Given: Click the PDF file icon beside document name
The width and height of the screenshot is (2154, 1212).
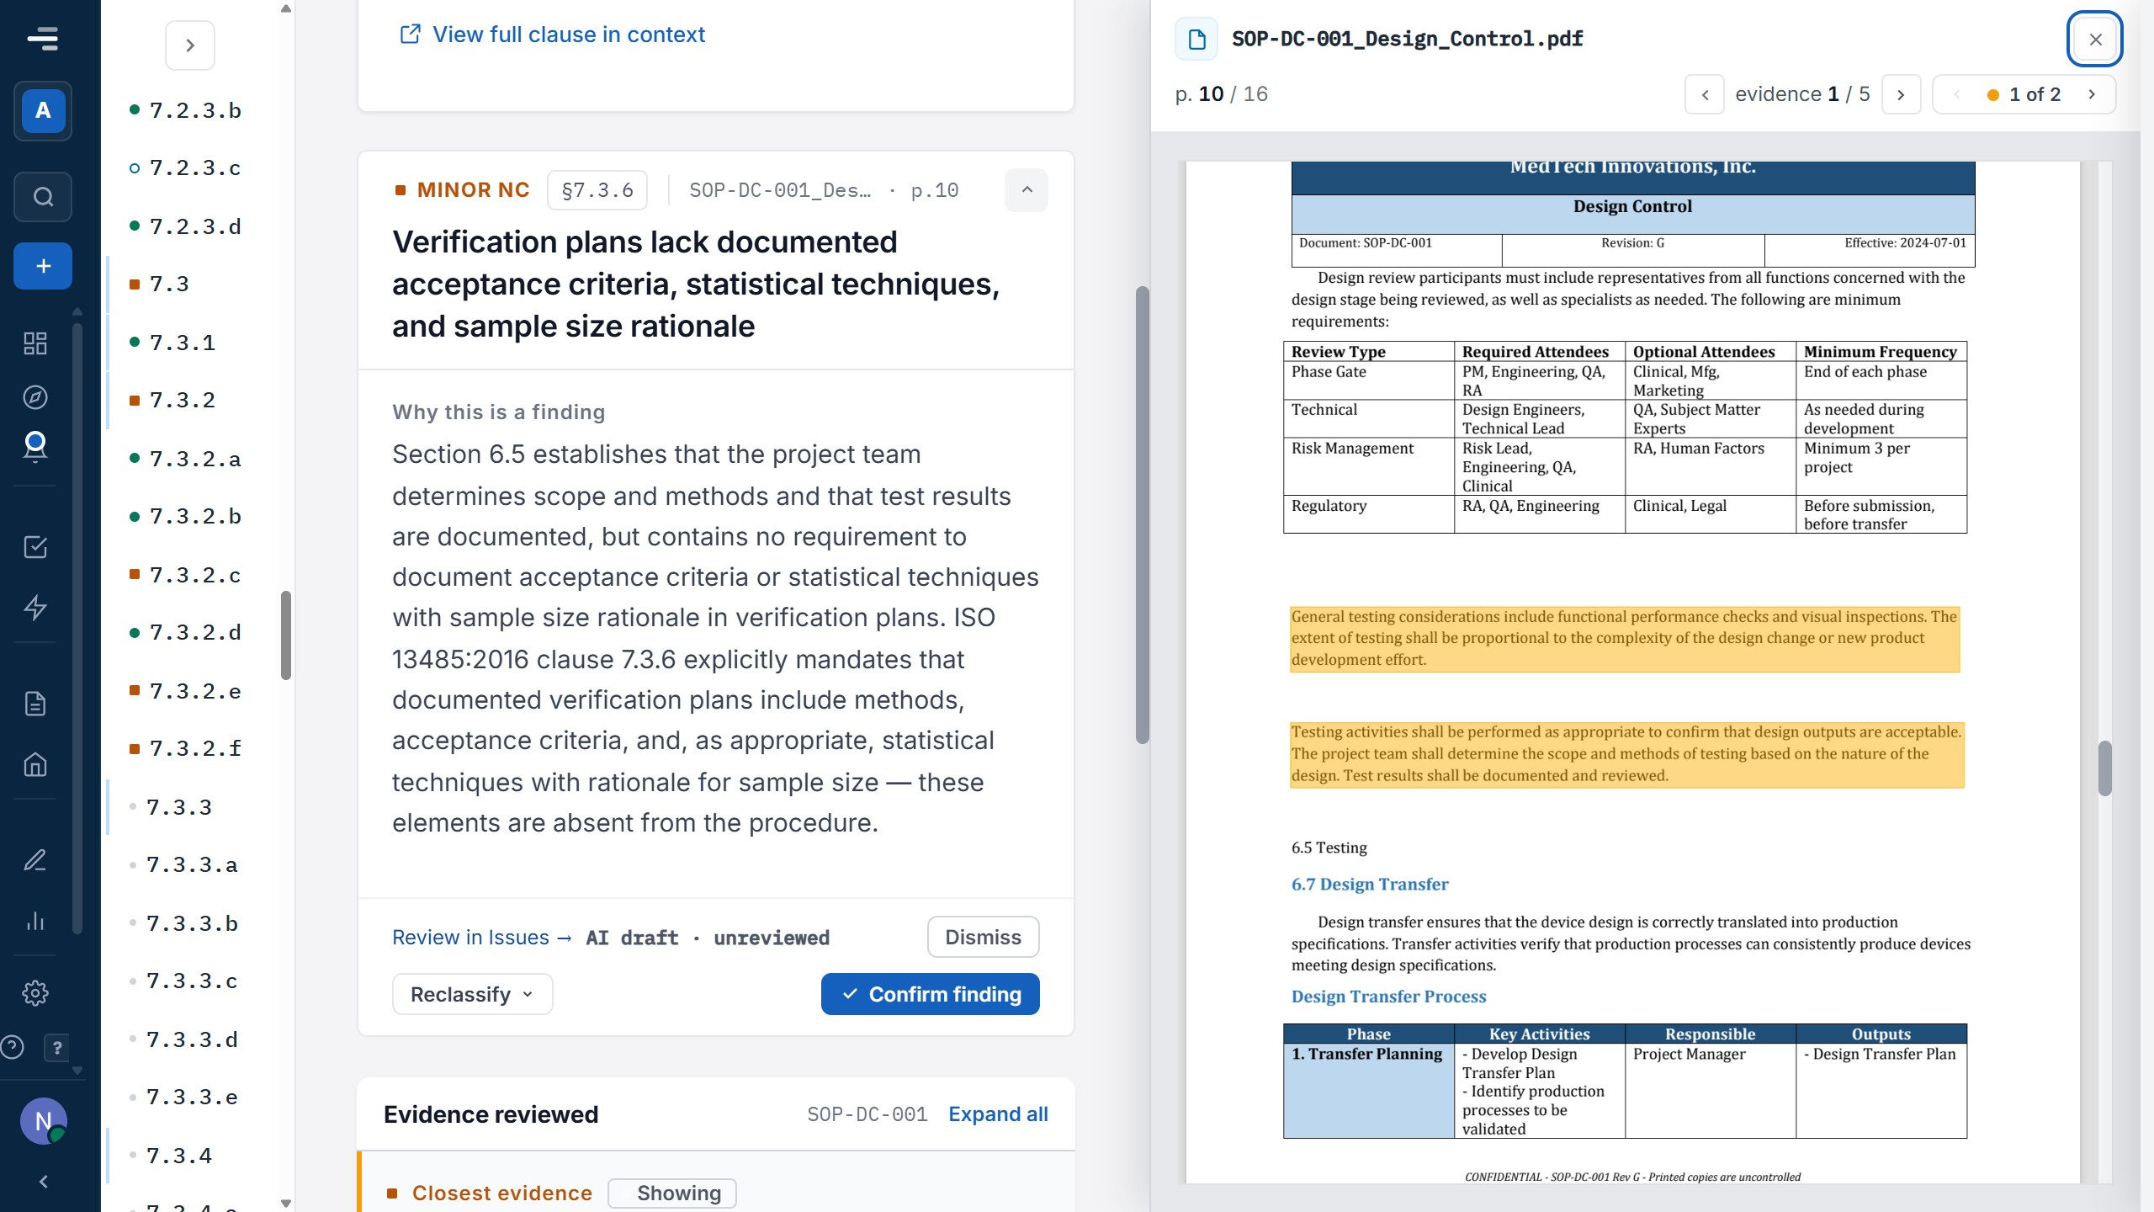Looking at the screenshot, I should [x=1196, y=39].
